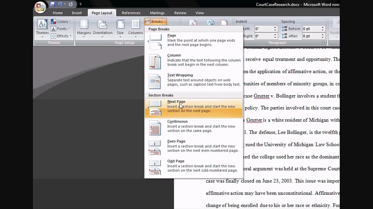Screen dimensions: 373x209
Task: Click the Office Button orb
Action: [x=40, y=7]
